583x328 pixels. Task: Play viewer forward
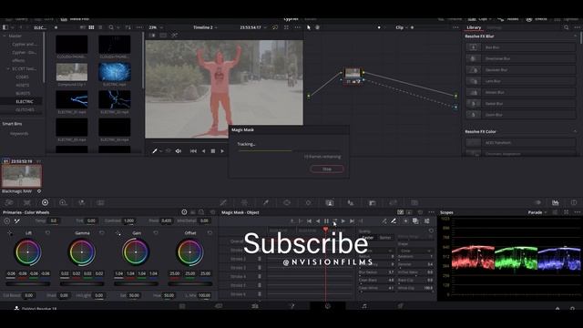[x=222, y=151]
